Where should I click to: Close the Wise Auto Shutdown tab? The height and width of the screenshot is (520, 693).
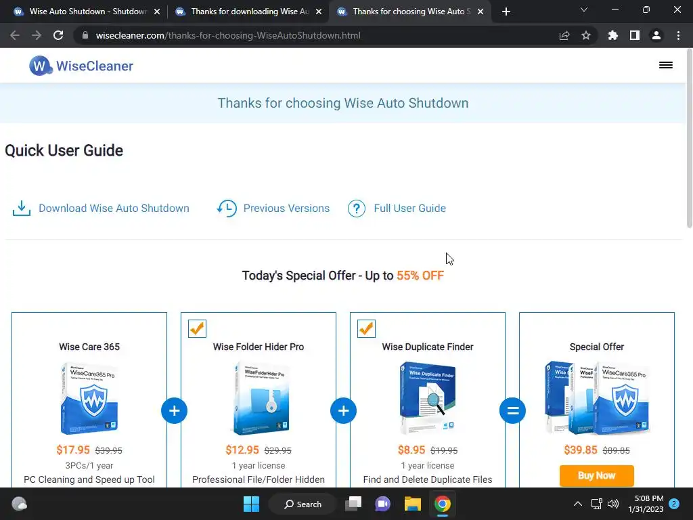point(157,12)
